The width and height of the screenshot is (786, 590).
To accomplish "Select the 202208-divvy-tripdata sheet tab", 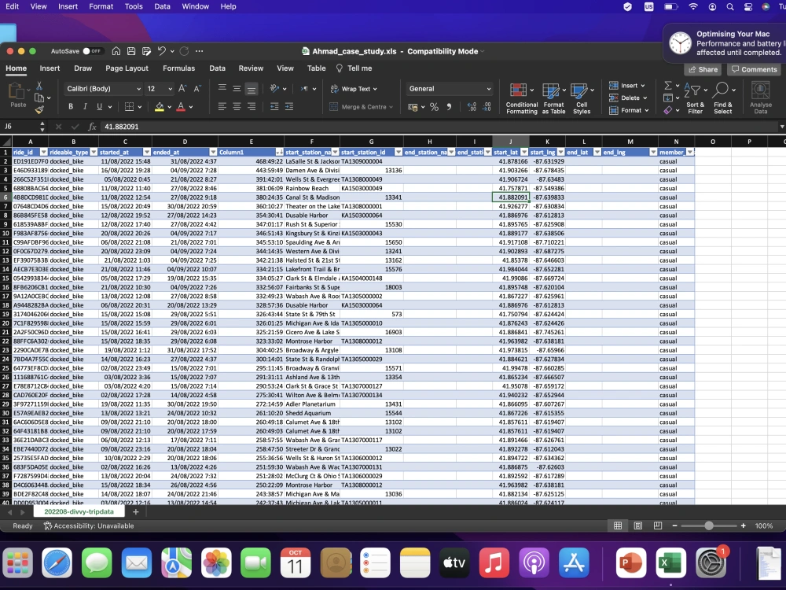I will pyautogui.click(x=79, y=512).
